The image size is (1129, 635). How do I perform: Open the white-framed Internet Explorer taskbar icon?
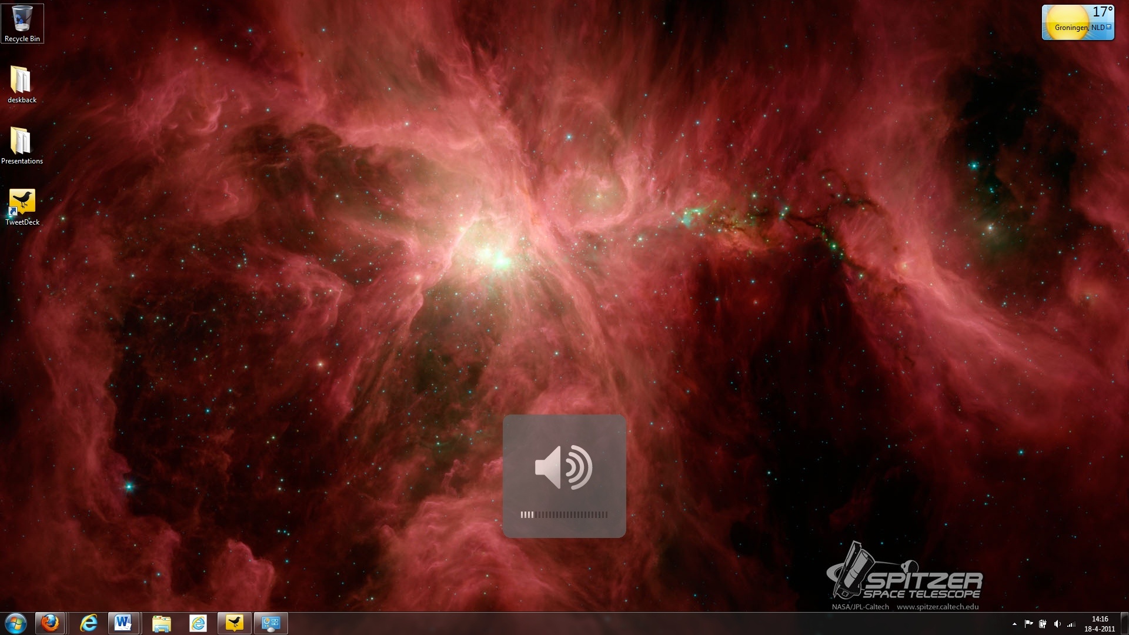(198, 623)
